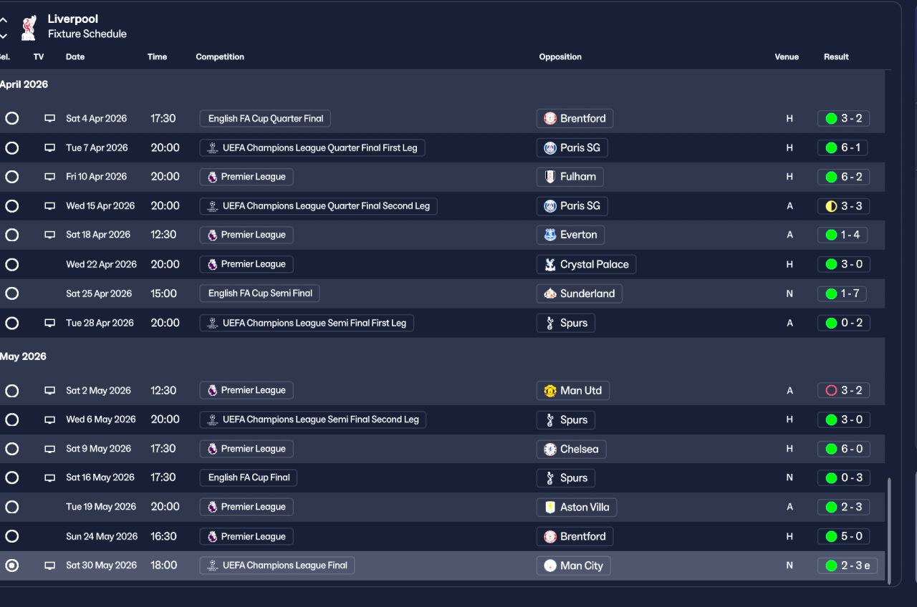Open Spurs on the Sat 16 May fixture
Image resolution: width=917 pixels, height=607 pixels.
pyautogui.click(x=566, y=478)
